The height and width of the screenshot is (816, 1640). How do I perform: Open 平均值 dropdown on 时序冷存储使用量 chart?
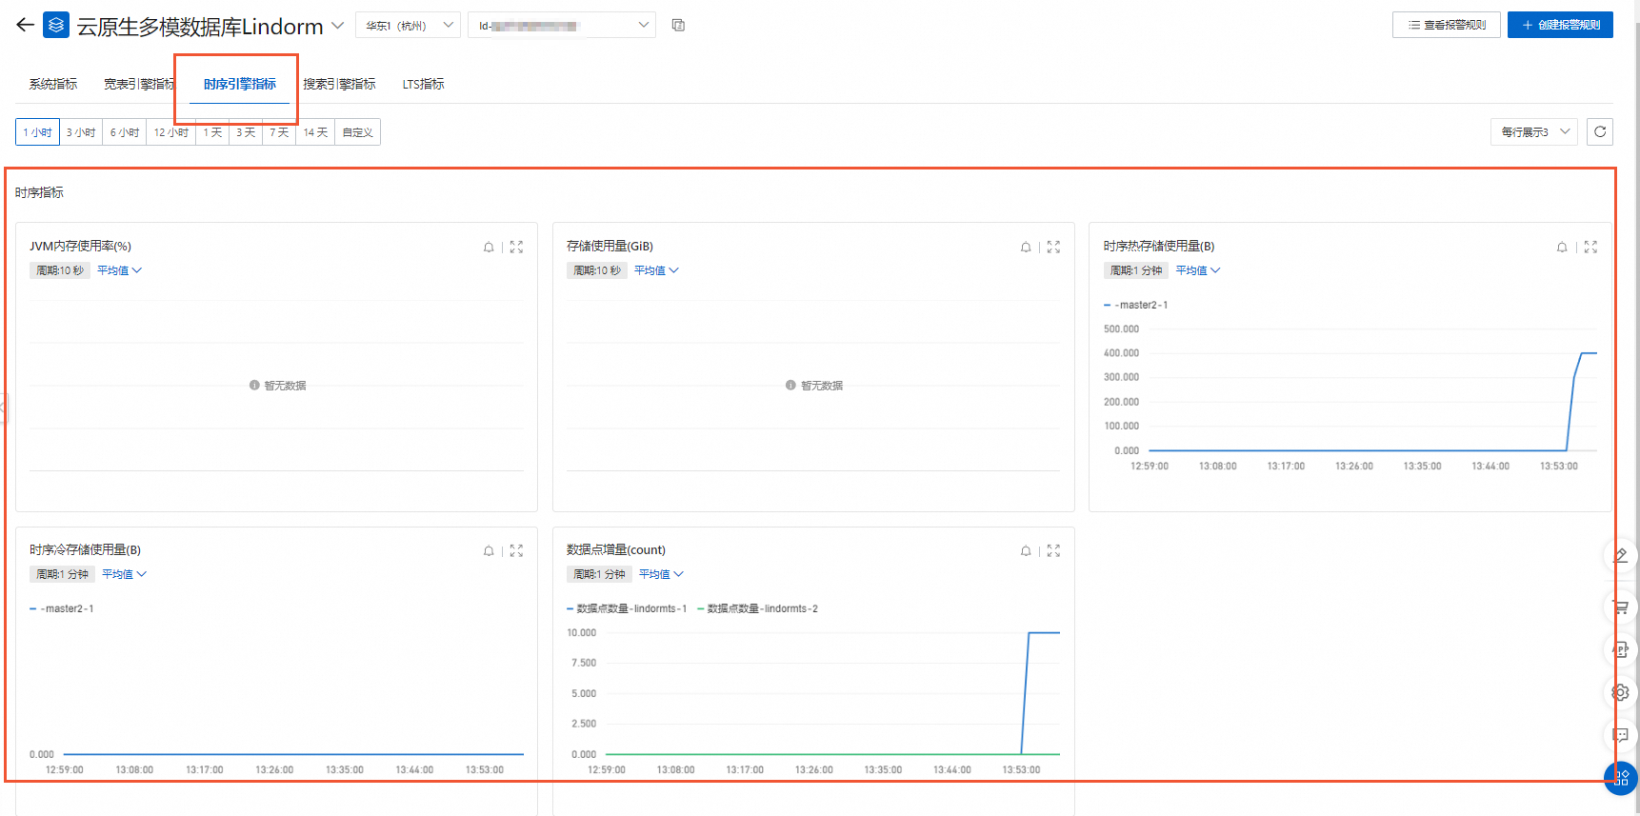pos(125,574)
